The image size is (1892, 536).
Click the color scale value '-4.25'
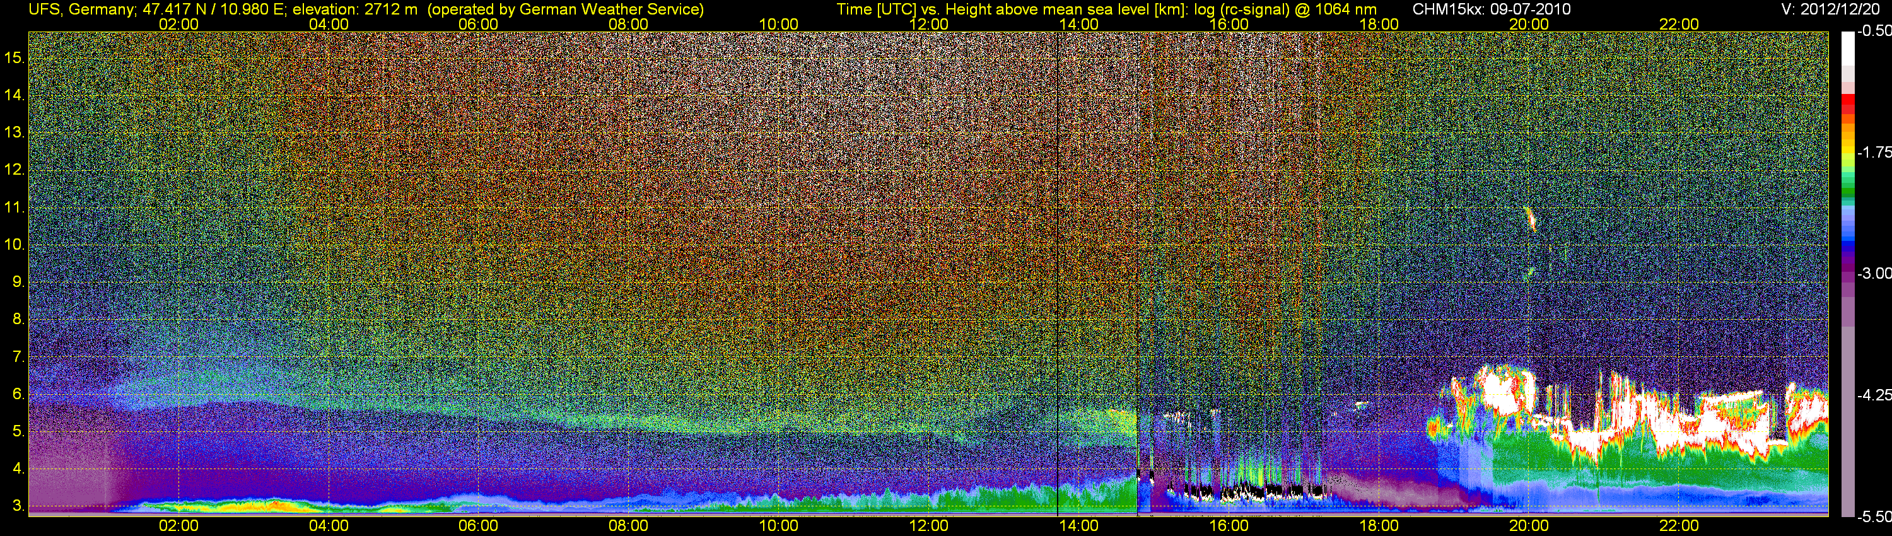coord(1874,395)
